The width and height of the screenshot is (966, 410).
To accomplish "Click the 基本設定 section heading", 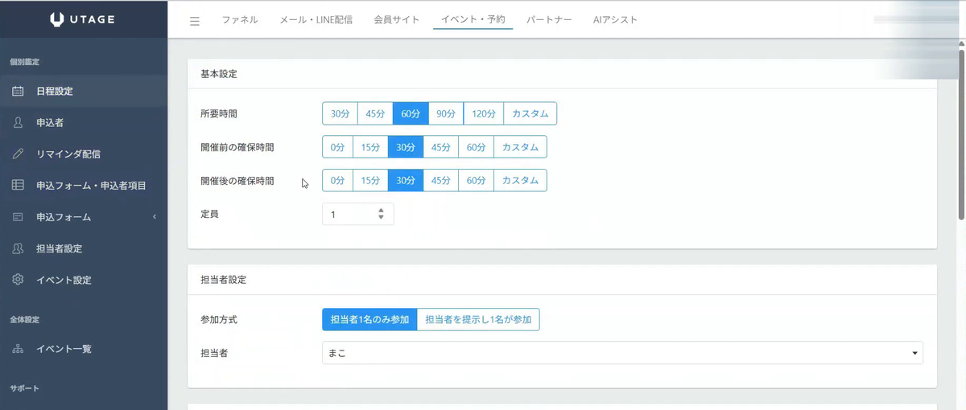I will coord(218,74).
